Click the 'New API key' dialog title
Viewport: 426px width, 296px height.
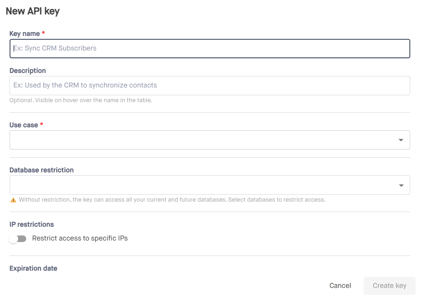point(33,11)
